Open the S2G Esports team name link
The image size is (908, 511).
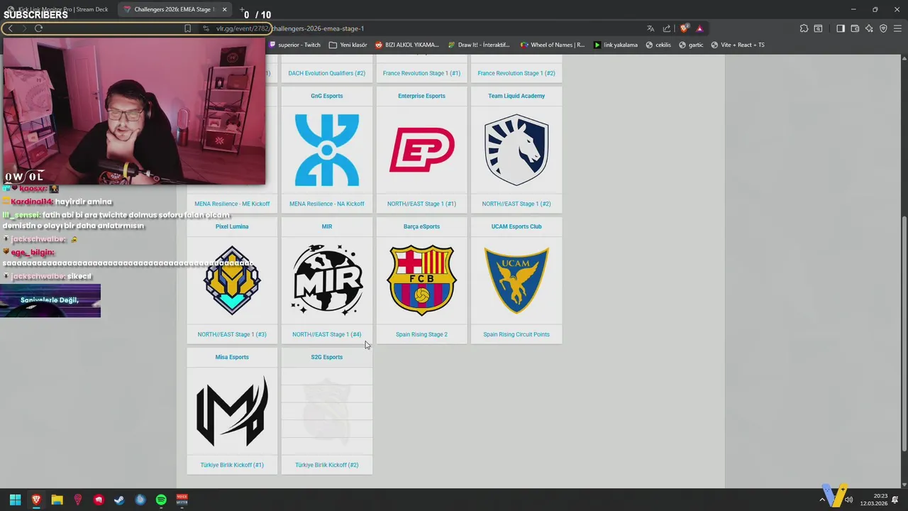[327, 357]
